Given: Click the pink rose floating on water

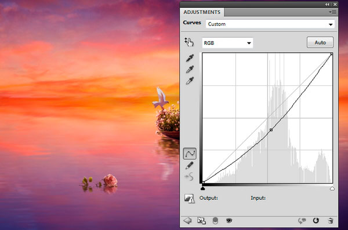Looking at the screenshot, I should tap(110, 180).
